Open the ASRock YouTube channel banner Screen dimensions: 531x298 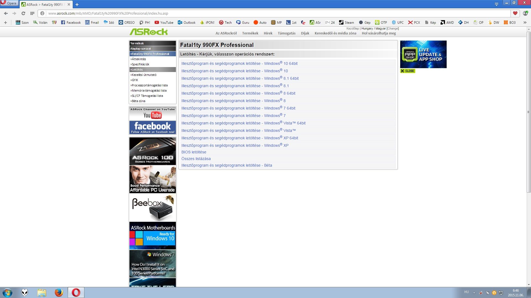coord(152,113)
